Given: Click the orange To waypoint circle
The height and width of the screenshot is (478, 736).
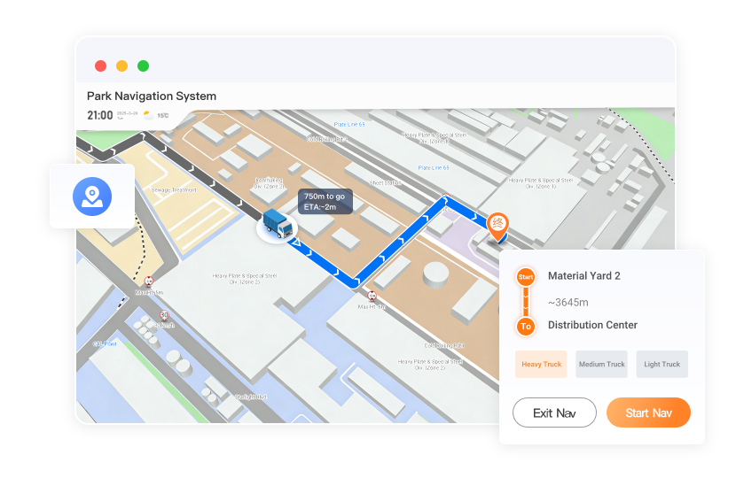Looking at the screenshot, I should click(x=526, y=327).
